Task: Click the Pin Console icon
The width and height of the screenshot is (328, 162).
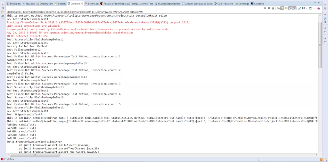Action: (299, 8)
